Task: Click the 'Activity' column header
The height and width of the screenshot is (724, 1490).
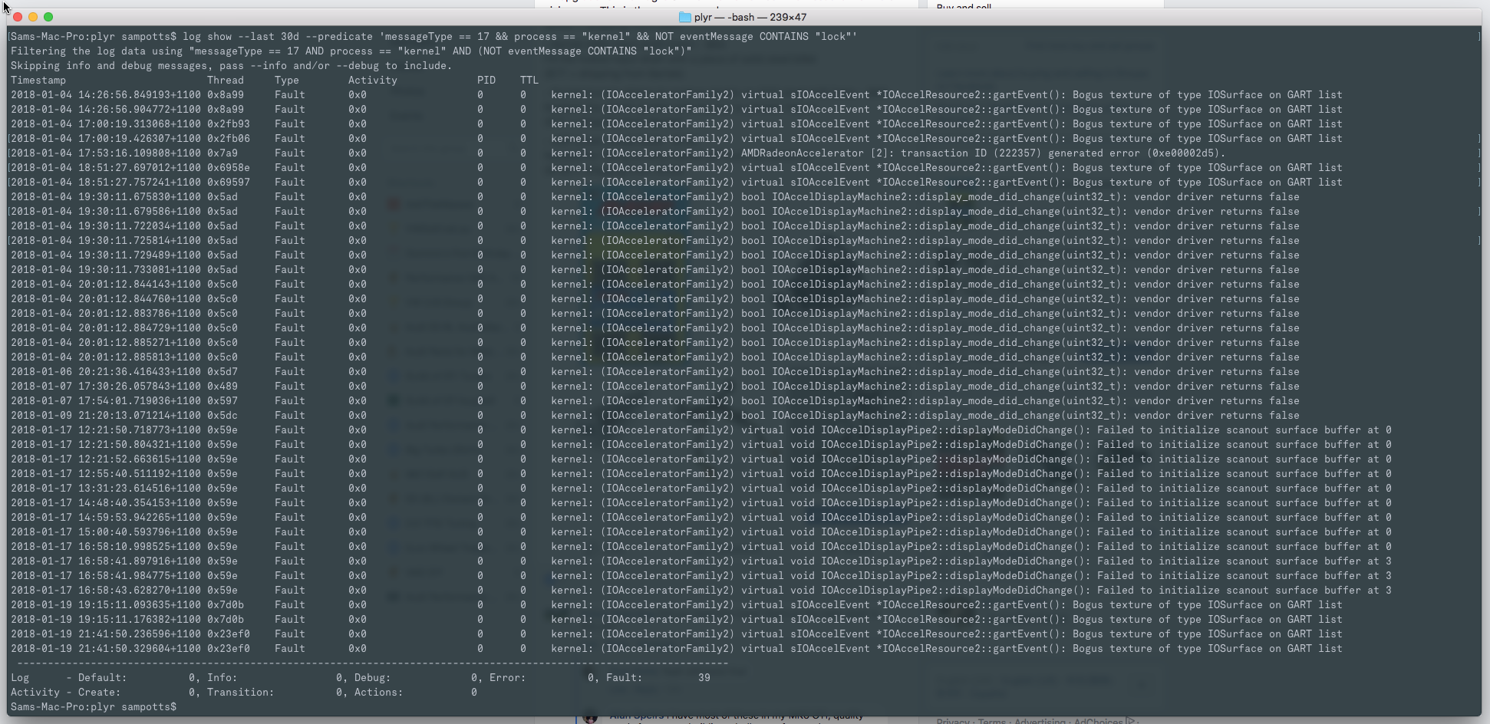Action: coord(373,81)
